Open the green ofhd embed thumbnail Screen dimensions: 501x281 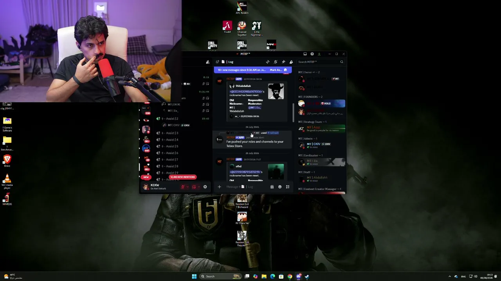click(276, 172)
